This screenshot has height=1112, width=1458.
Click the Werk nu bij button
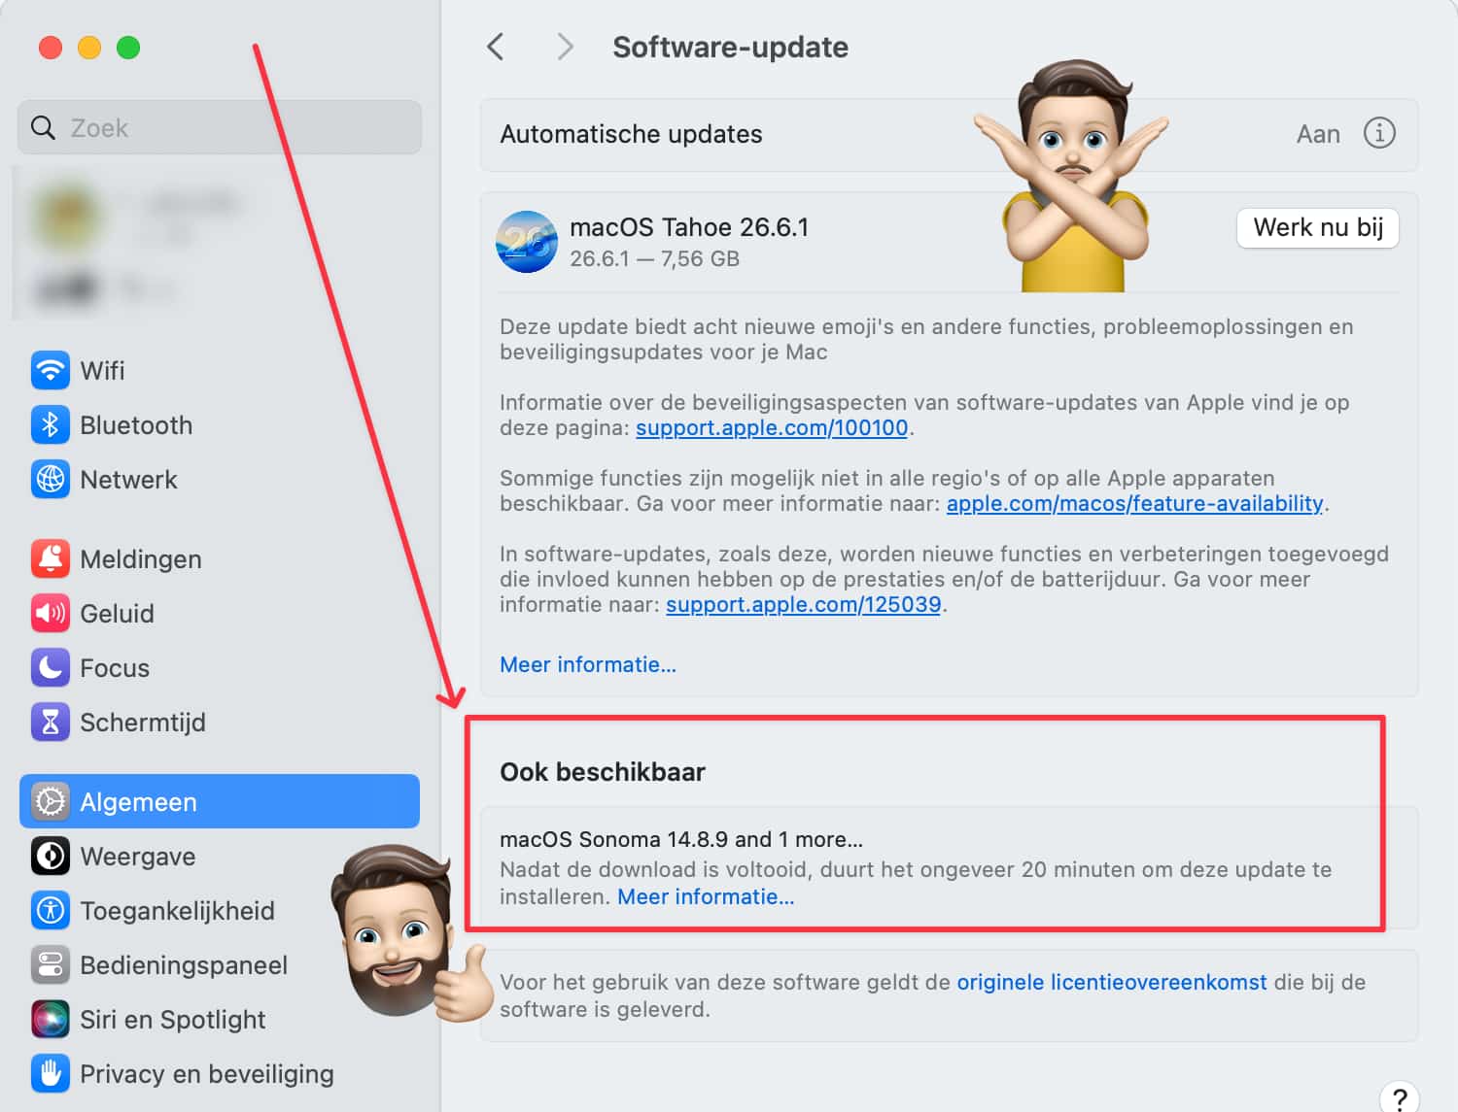pyautogui.click(x=1317, y=227)
